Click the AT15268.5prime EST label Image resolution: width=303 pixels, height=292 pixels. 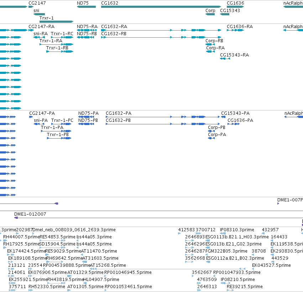[x=108, y=265]
